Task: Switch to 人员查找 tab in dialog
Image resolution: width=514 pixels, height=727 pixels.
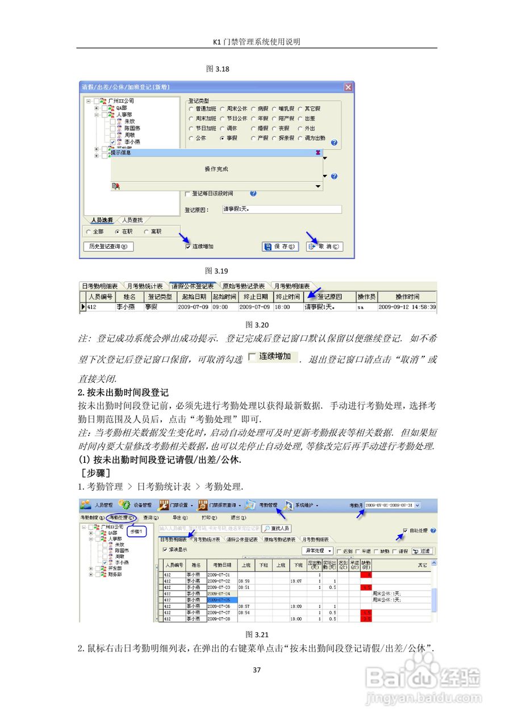Action: 132,219
